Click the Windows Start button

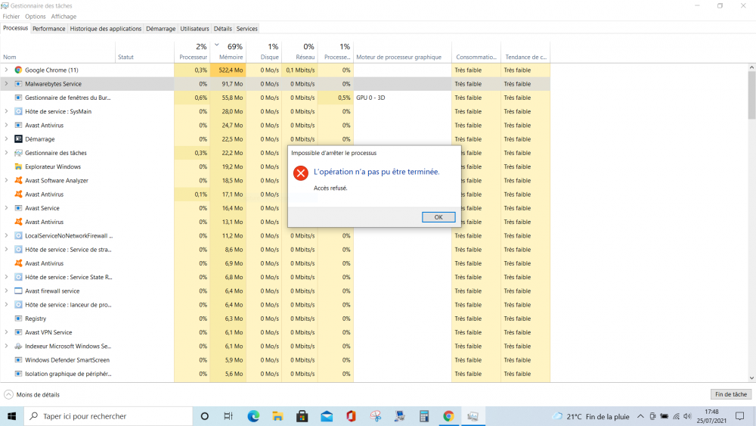pos(12,416)
